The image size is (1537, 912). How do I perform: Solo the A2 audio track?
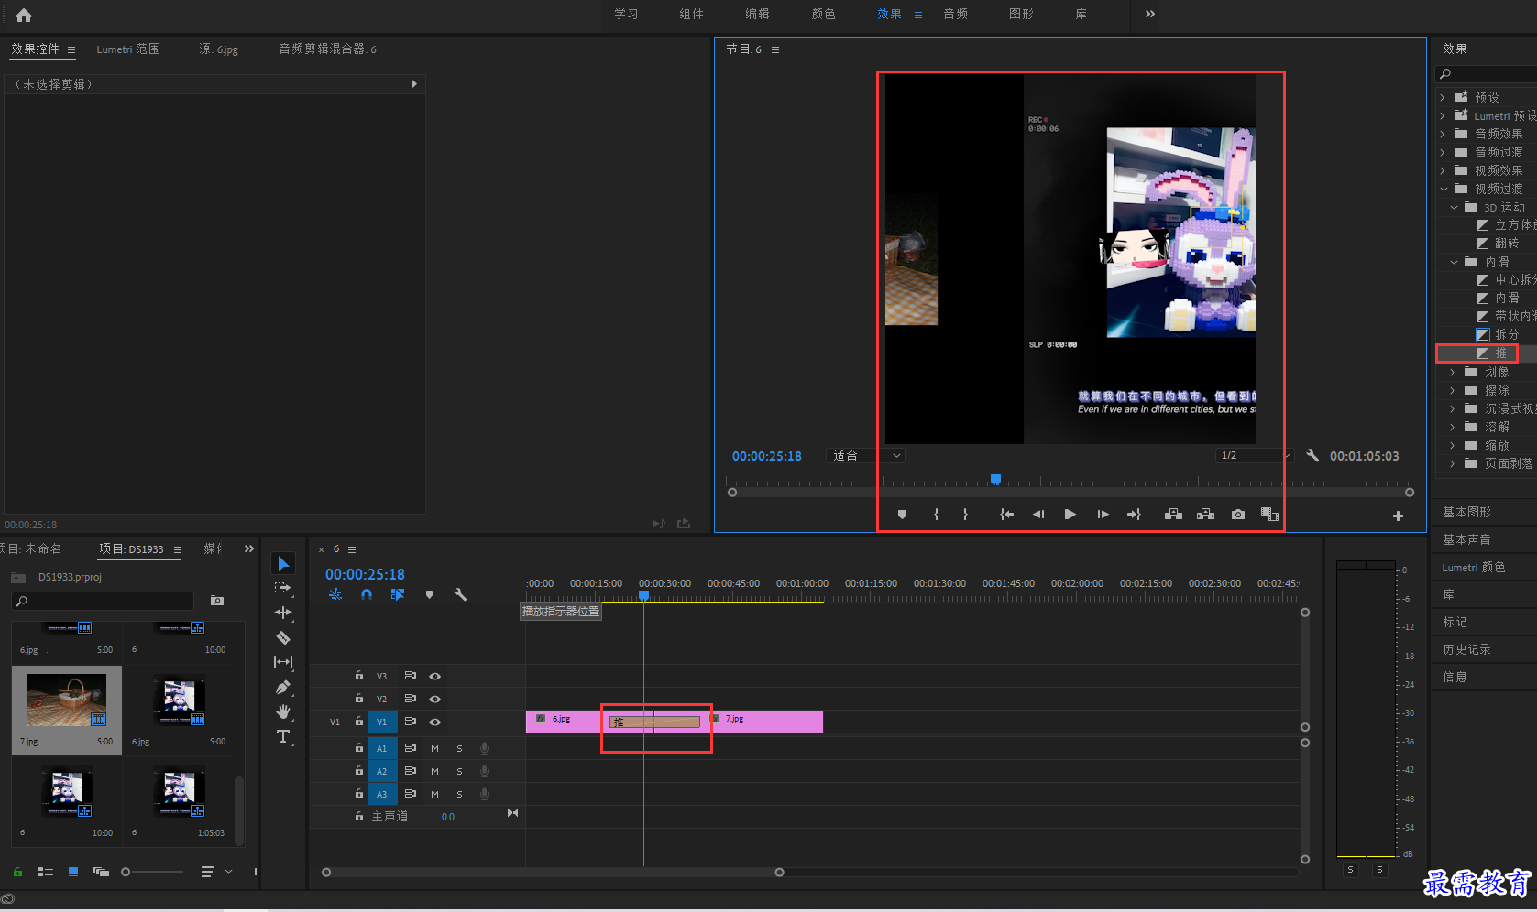point(459,771)
